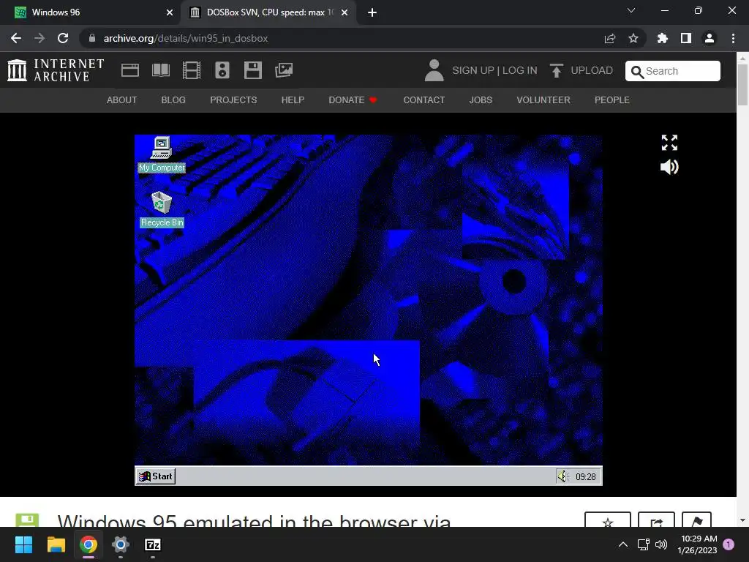Open My Computer icon in Windows 95

[x=162, y=154]
